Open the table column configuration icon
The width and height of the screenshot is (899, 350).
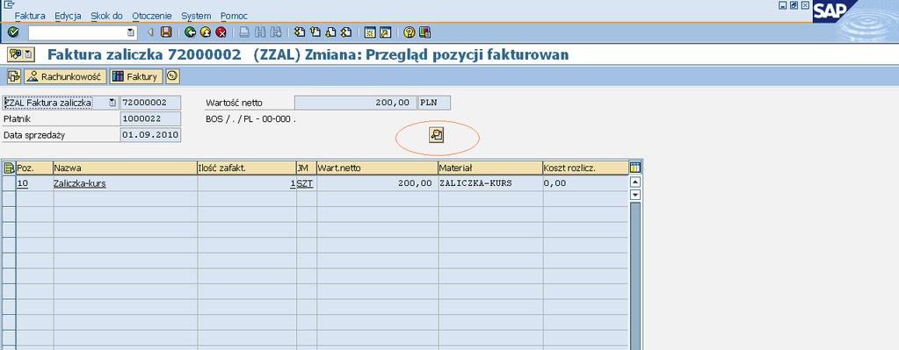[635, 168]
